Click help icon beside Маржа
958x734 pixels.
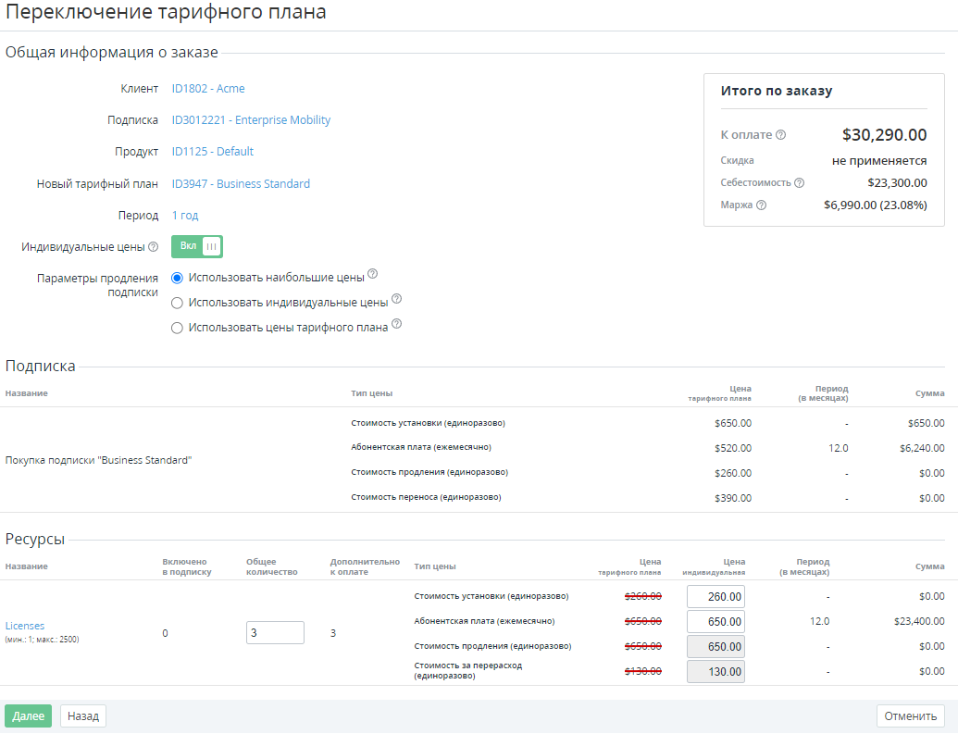tap(761, 205)
